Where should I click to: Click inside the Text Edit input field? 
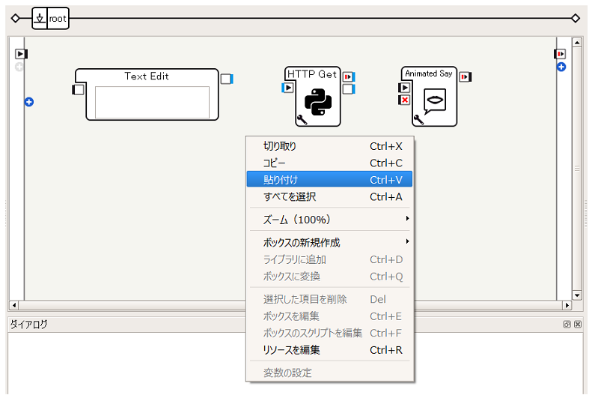[152, 102]
